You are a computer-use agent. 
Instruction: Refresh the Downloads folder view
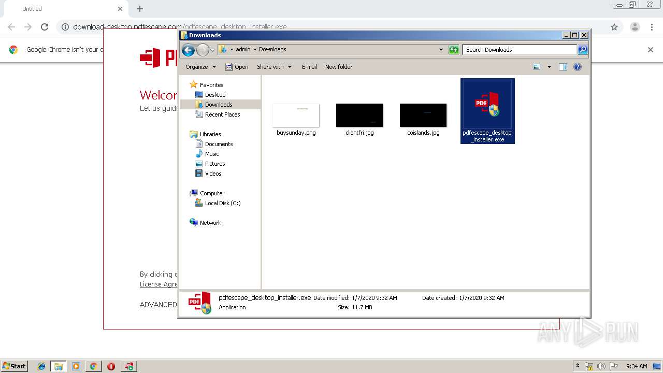454,50
